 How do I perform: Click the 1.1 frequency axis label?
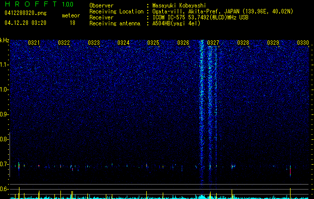click(4, 65)
